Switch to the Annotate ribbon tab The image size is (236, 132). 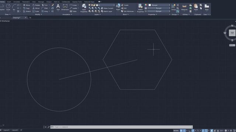17,2
